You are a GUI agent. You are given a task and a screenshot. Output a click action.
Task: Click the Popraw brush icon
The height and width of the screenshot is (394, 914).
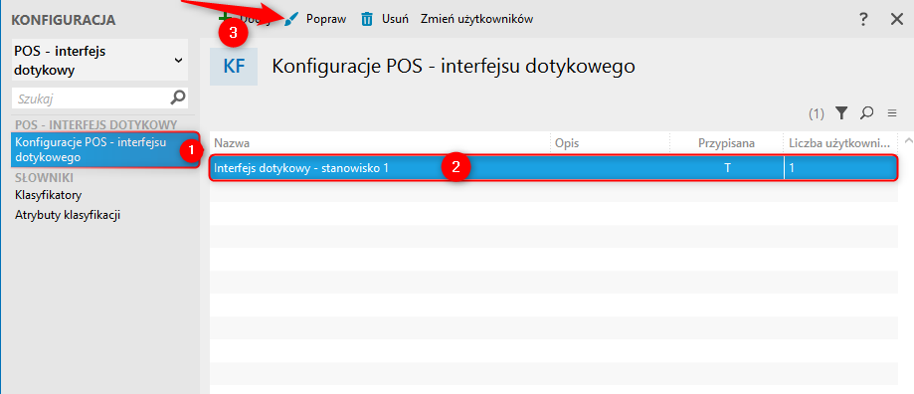click(x=290, y=19)
